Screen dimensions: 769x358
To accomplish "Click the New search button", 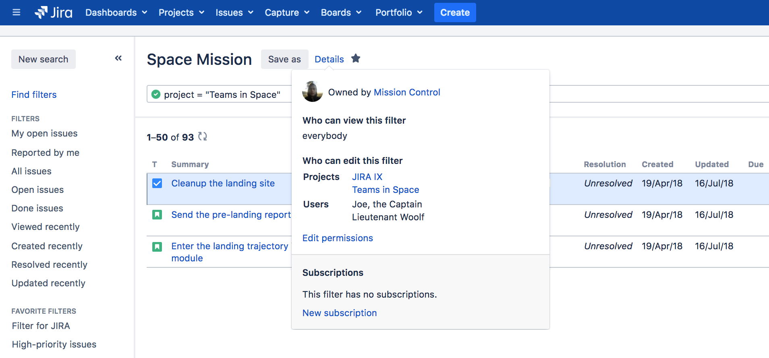I will tap(44, 59).
